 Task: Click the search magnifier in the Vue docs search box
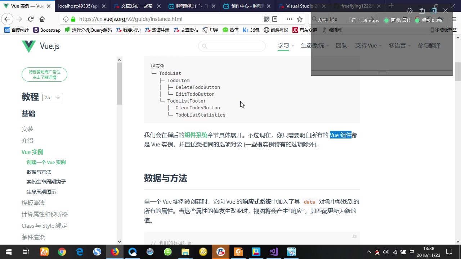pyautogui.click(x=205, y=46)
